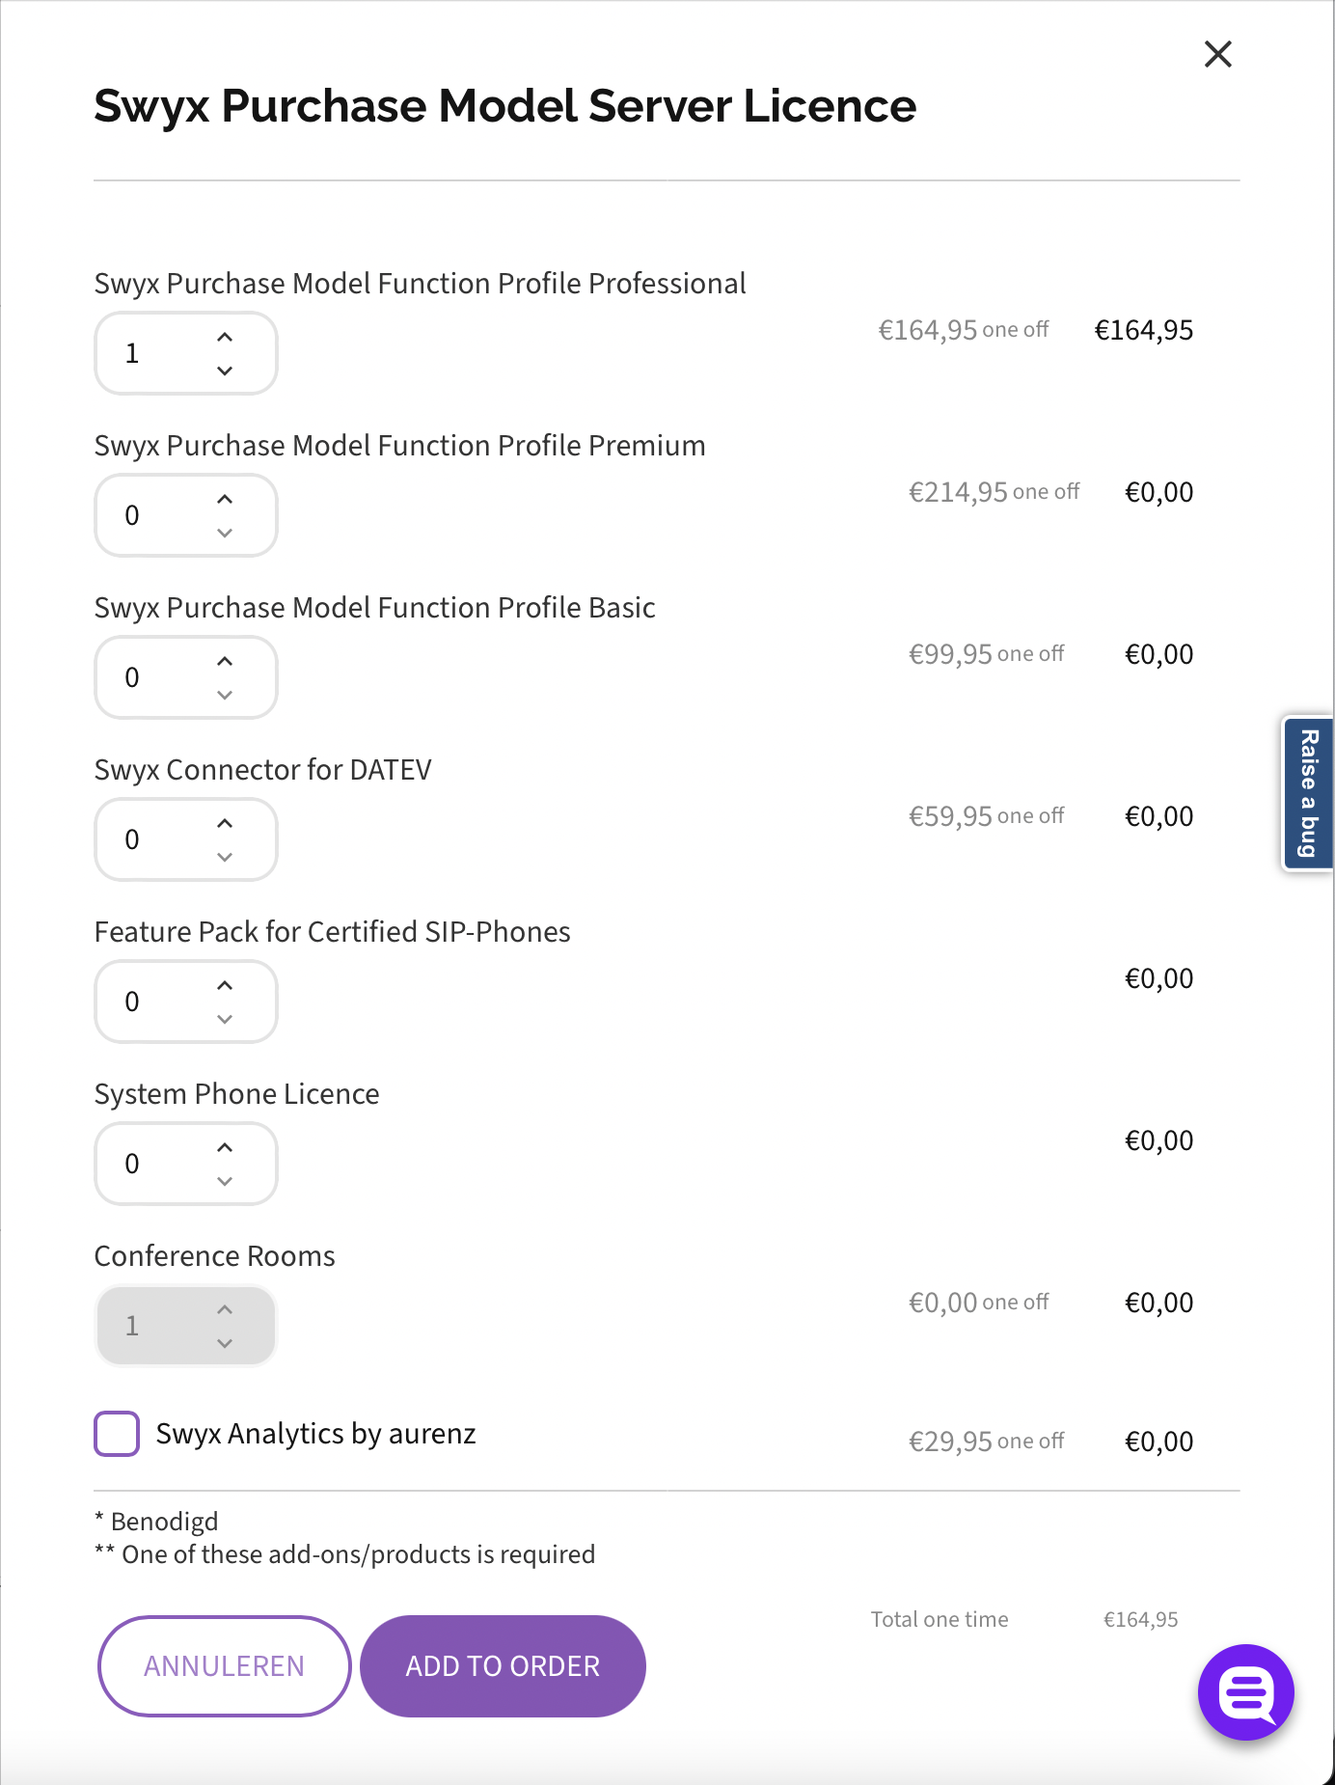This screenshot has width=1335, height=1785.
Task: Increase Function Profile Premium quantity
Action: click(225, 498)
